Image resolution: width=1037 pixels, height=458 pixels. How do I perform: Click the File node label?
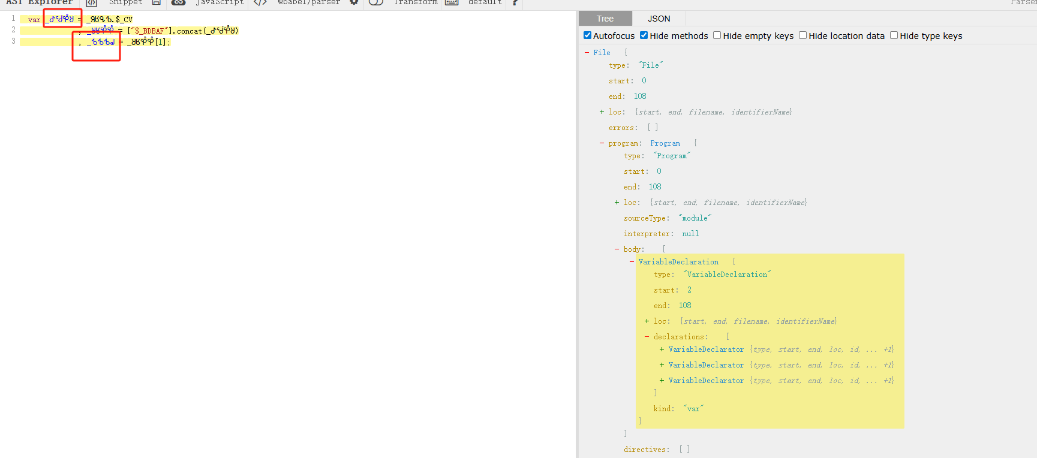pyautogui.click(x=602, y=53)
